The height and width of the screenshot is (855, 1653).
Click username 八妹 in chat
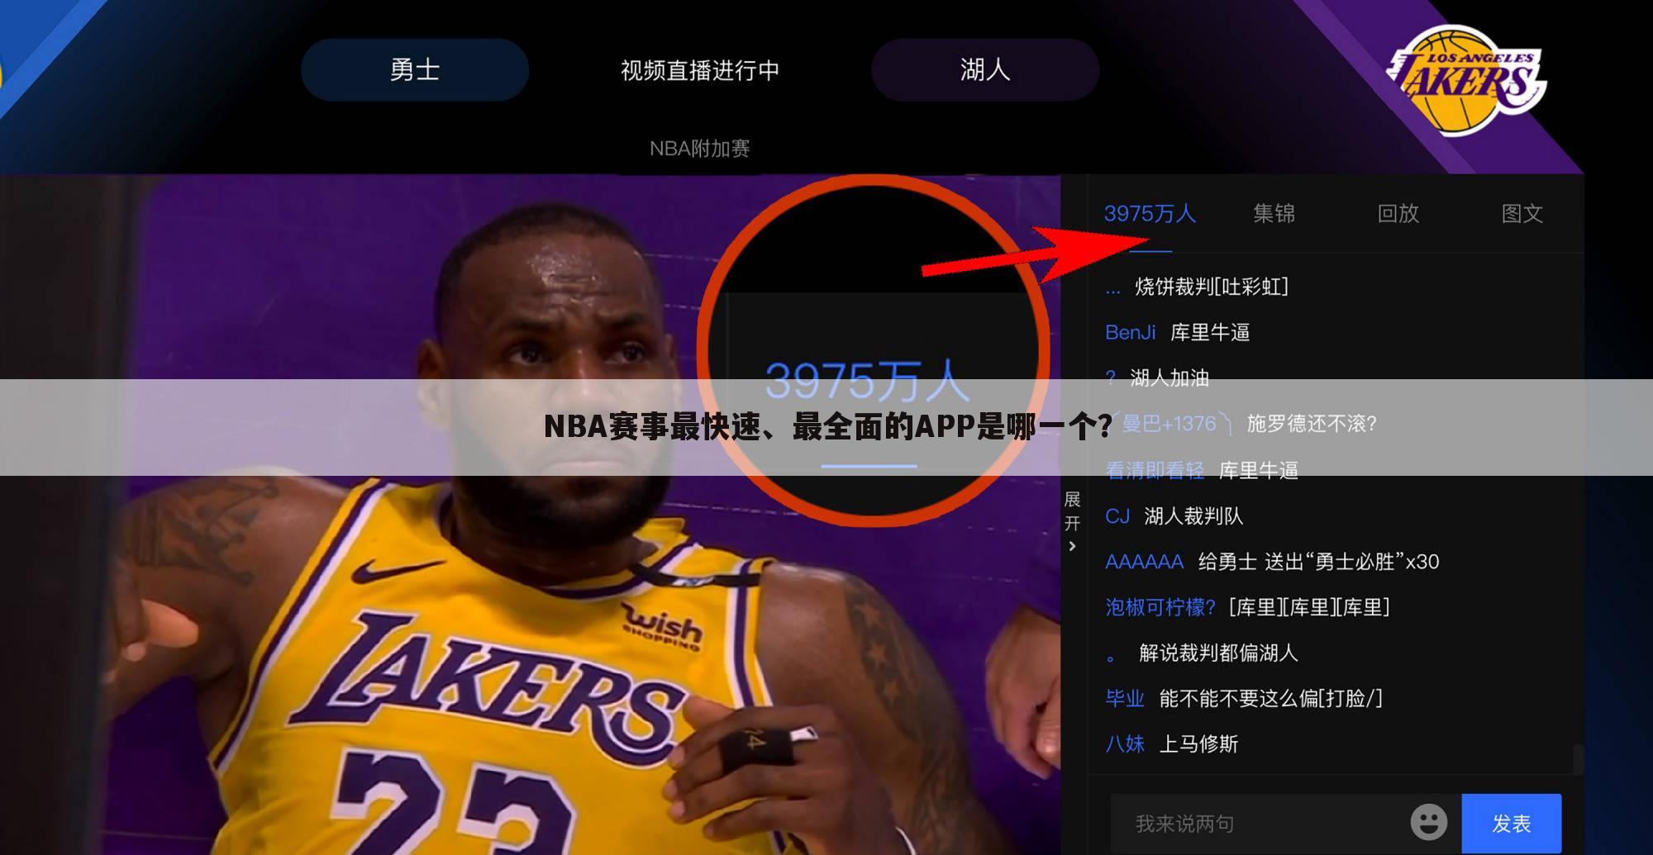1125,743
